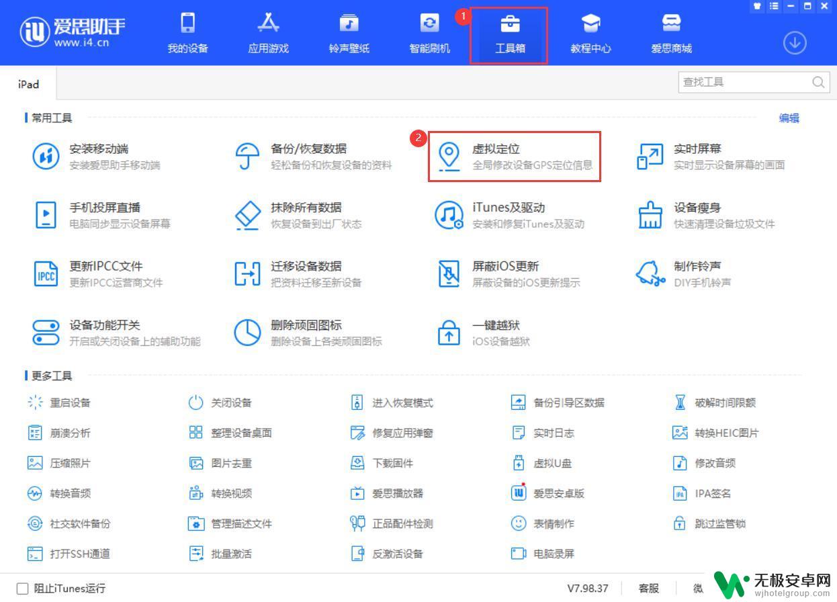This screenshot has width=837, height=602.
Task: Open 电脑录屏 tool
Action: click(543, 554)
